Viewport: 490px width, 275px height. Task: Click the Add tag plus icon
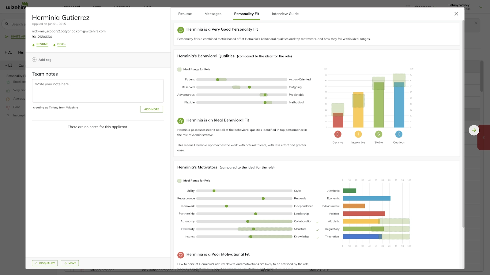coord(34,60)
